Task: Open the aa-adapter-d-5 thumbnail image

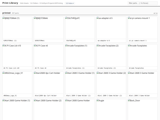Action: click(x=111, y=28)
